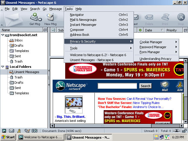Open New Tipping Rules link
188x141 pixels.
click(x=146, y=103)
